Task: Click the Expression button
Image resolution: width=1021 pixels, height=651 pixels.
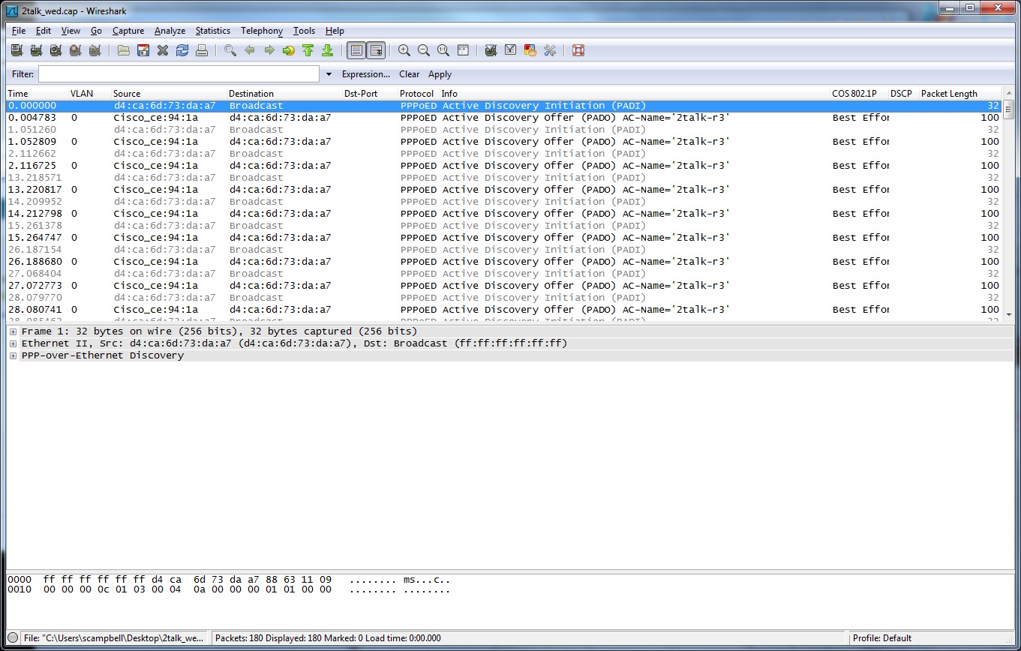Action: pos(365,74)
